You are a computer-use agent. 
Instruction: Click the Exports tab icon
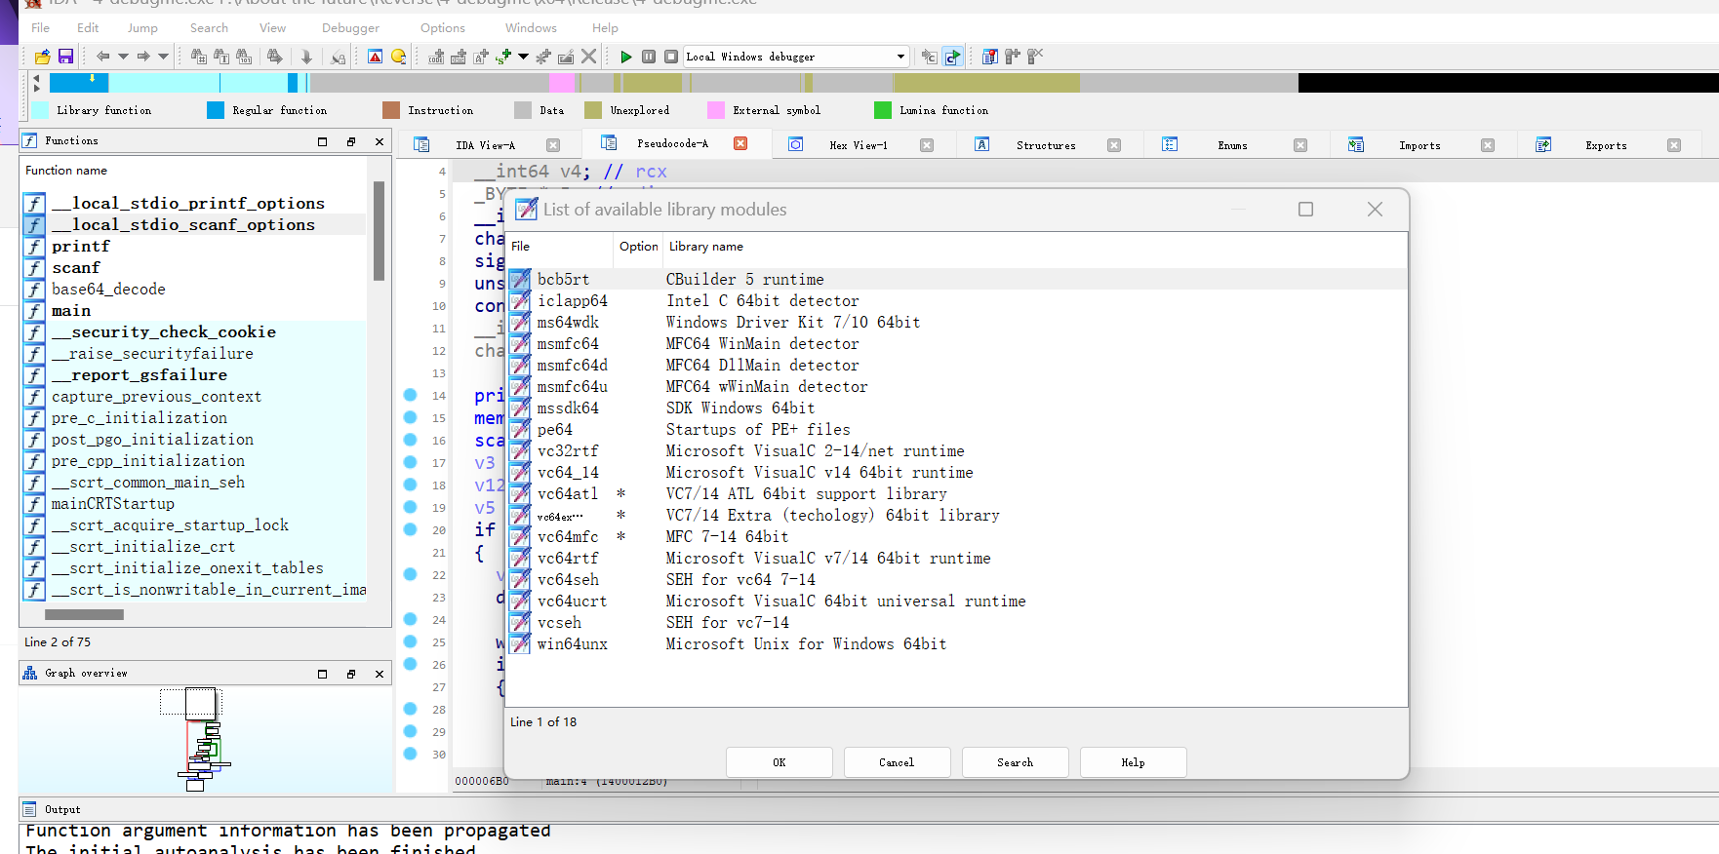1543,144
